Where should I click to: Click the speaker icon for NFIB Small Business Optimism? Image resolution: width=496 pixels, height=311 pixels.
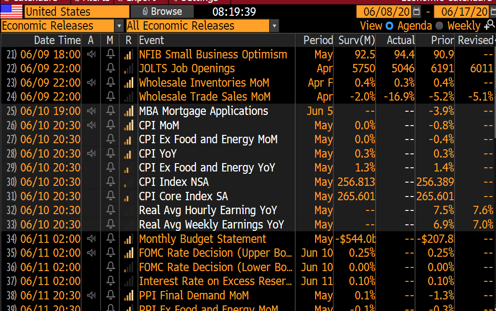click(x=91, y=54)
